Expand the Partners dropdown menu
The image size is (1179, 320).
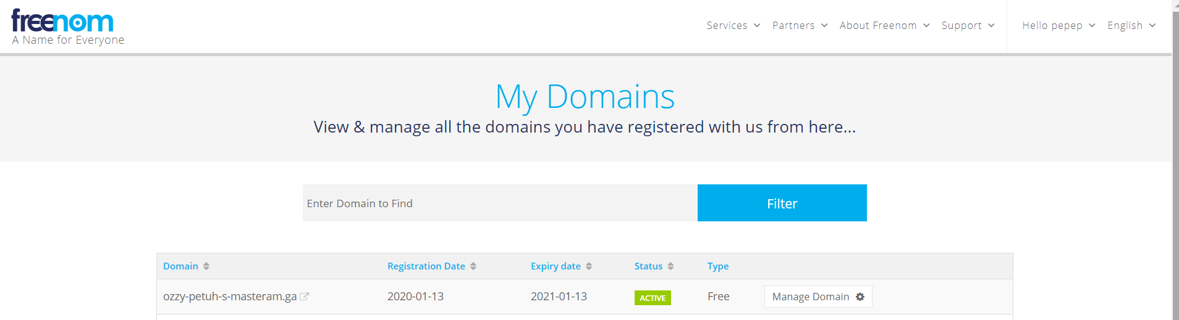[x=800, y=25]
